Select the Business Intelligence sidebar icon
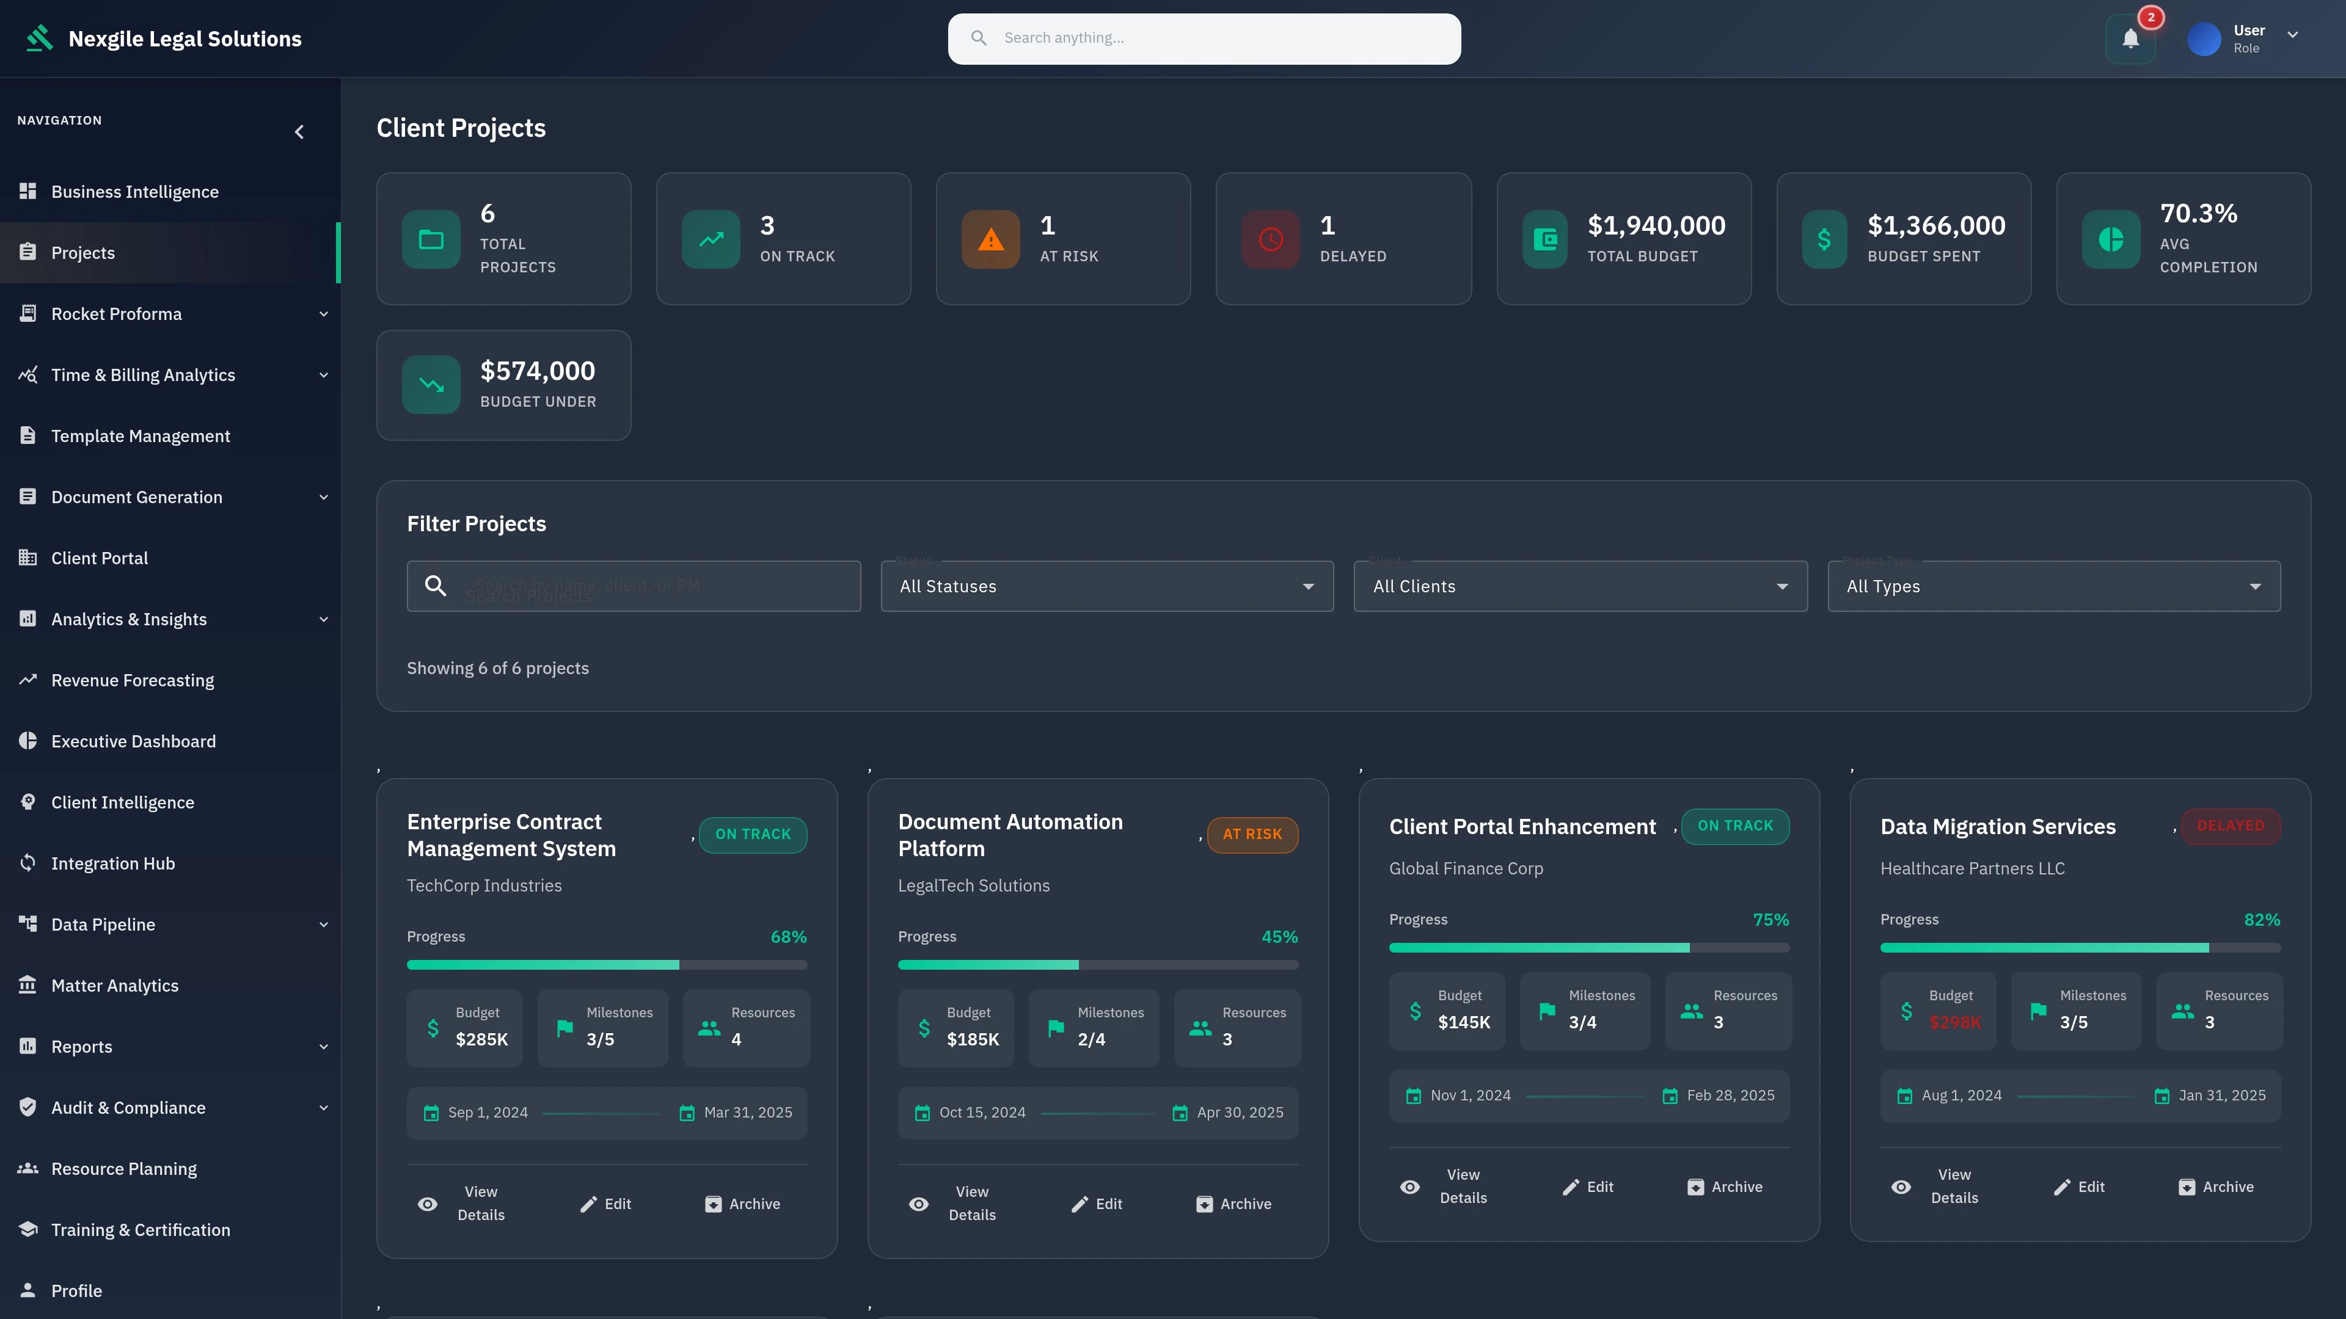This screenshot has height=1319, width=2346. point(27,191)
